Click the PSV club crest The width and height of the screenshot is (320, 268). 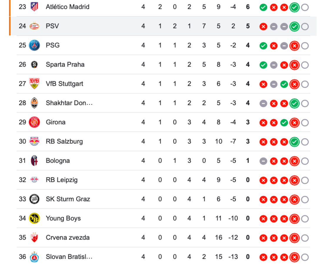pyautogui.click(x=34, y=26)
